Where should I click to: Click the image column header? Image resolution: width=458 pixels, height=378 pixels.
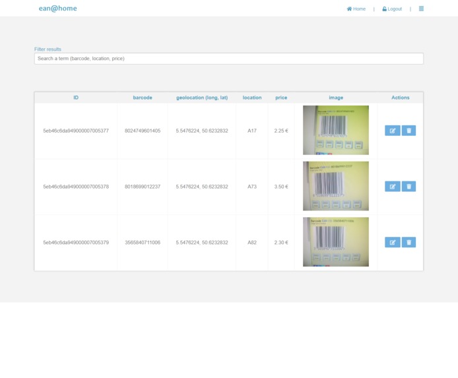point(336,98)
